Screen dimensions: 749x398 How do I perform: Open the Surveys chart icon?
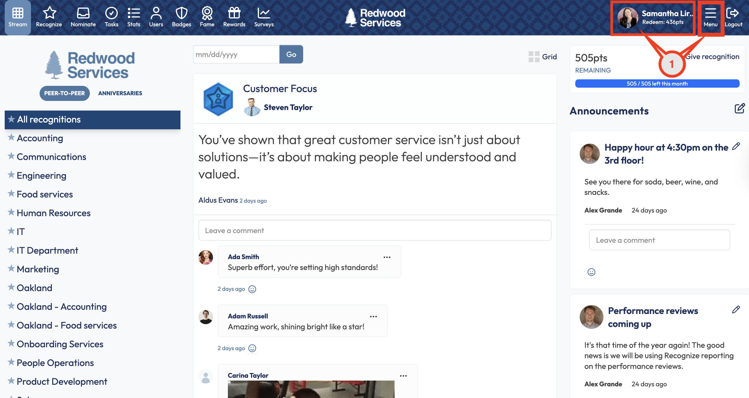click(x=264, y=13)
